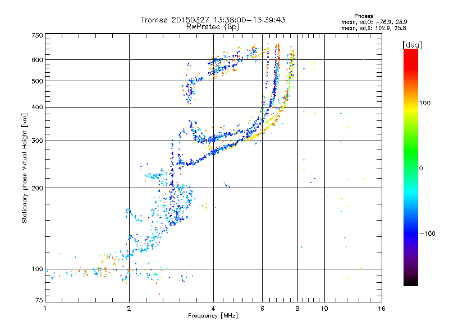The image size is (449, 336).
Task: Click the '[deg]' colorbar unit label
Action: (412, 45)
